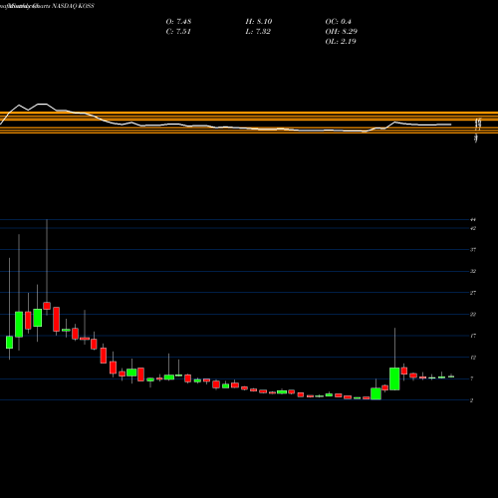Click the 12 price axis label
Image resolution: width=498 pixels, height=498 pixels.
coord(473,358)
